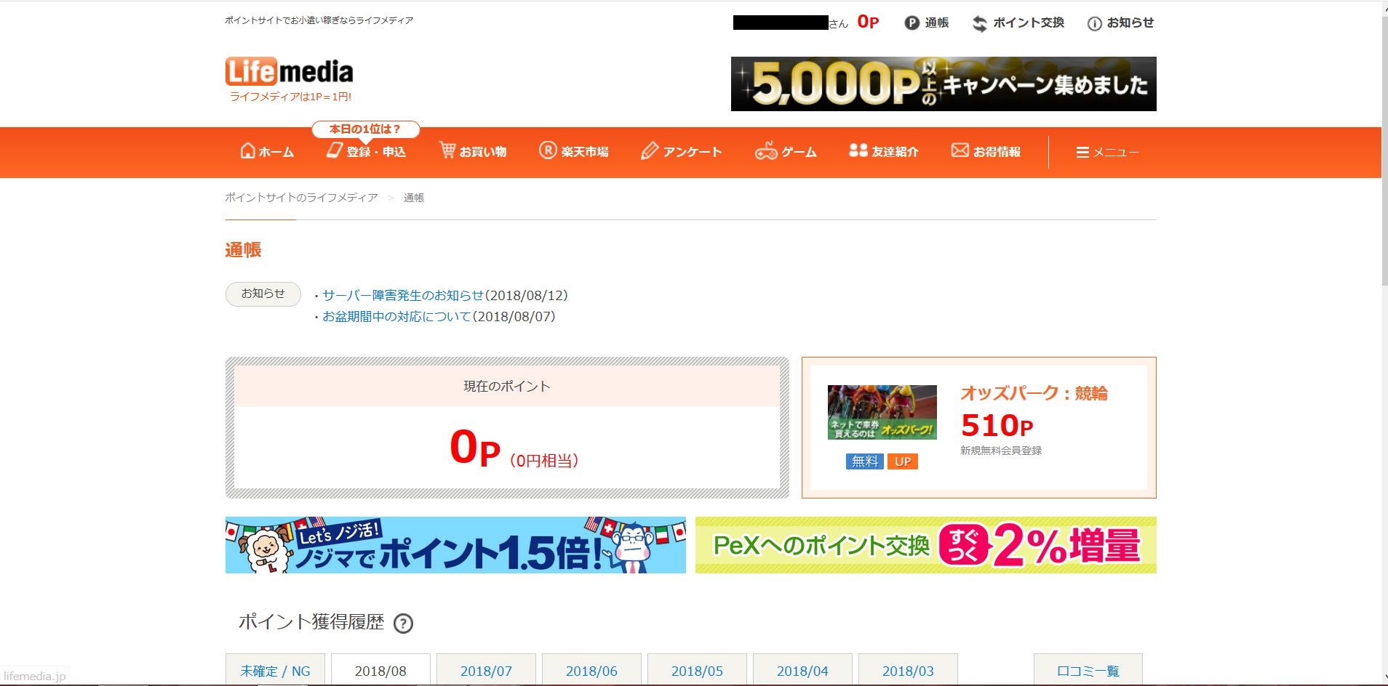Click the hamburger メニュー icon
The width and height of the screenshot is (1388, 686).
[1082, 152]
